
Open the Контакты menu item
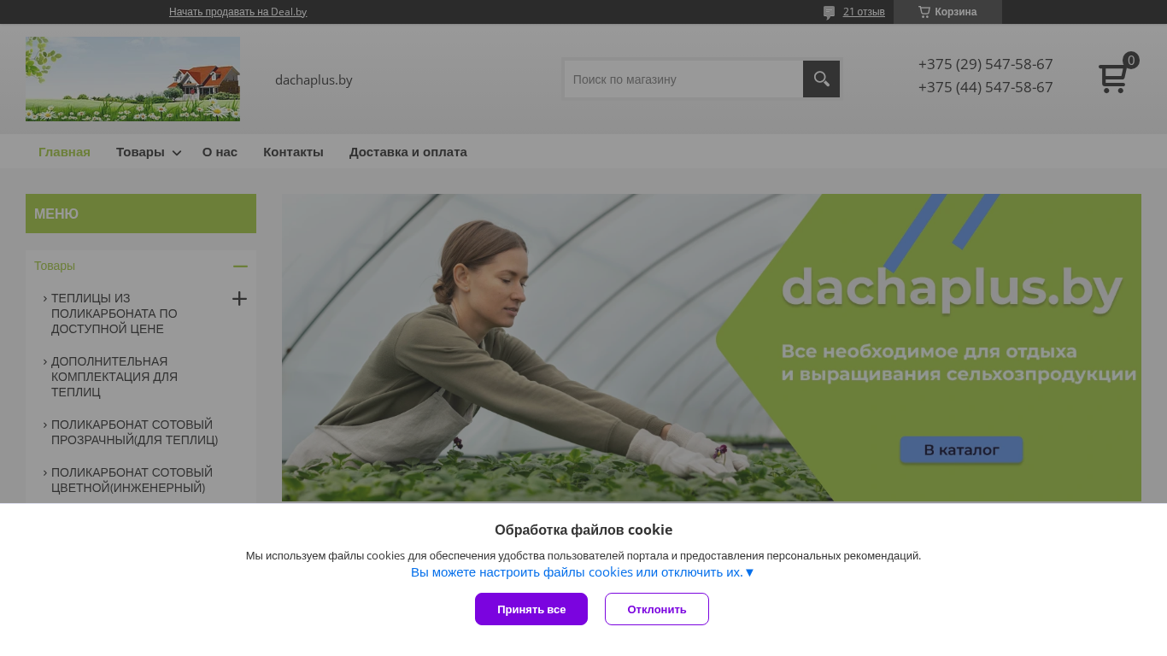pyautogui.click(x=293, y=152)
